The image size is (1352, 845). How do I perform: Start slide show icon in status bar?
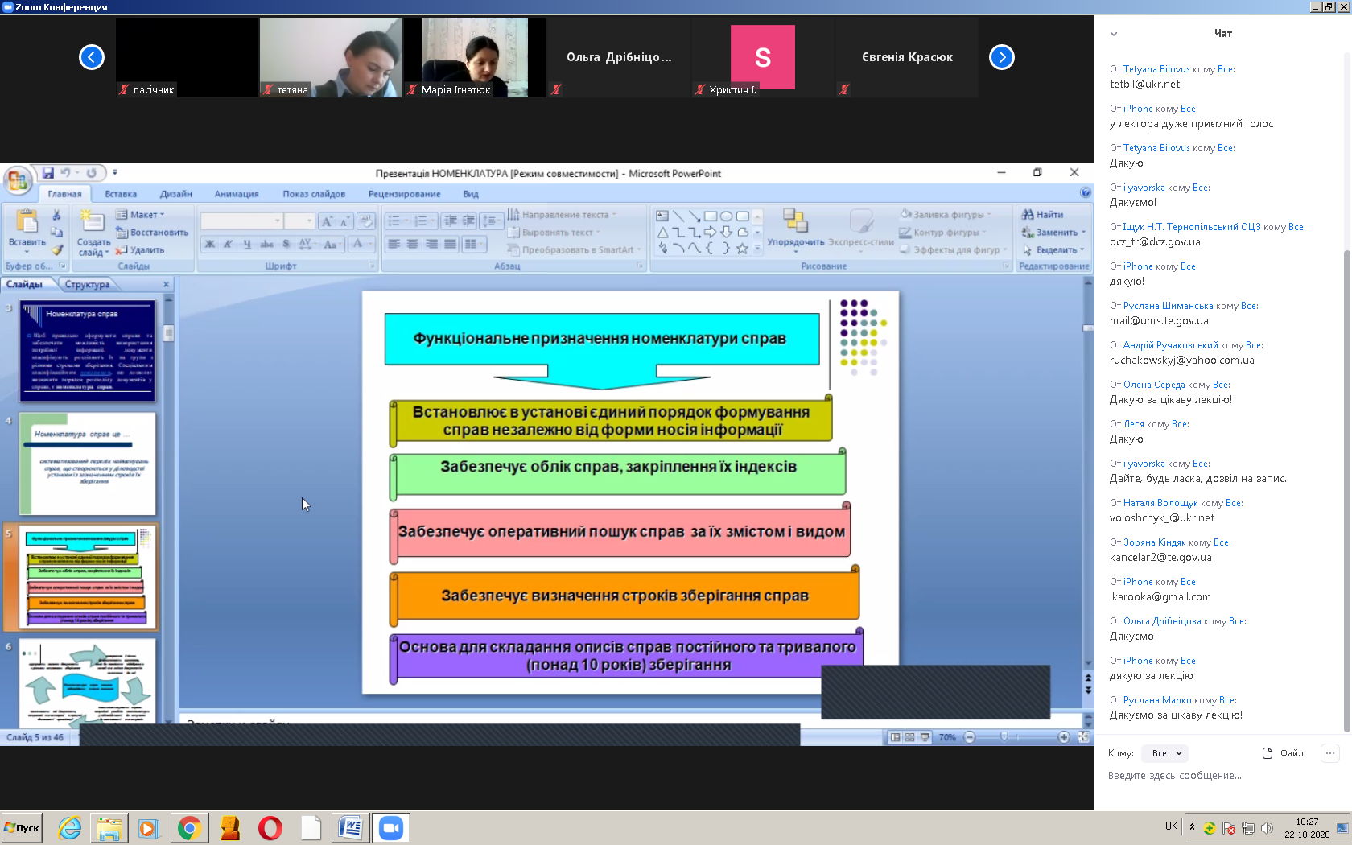[x=925, y=737]
